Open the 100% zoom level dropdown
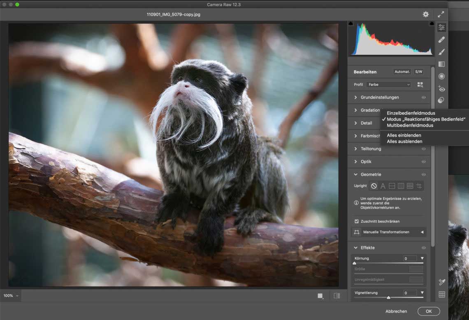This screenshot has height=320, width=469. click(x=11, y=295)
